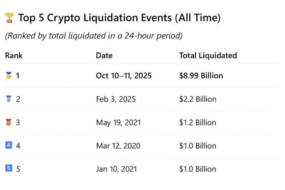Screen dimensions: 285x190
Task: Click the blue number 5 badge icon
Action: click(x=9, y=168)
